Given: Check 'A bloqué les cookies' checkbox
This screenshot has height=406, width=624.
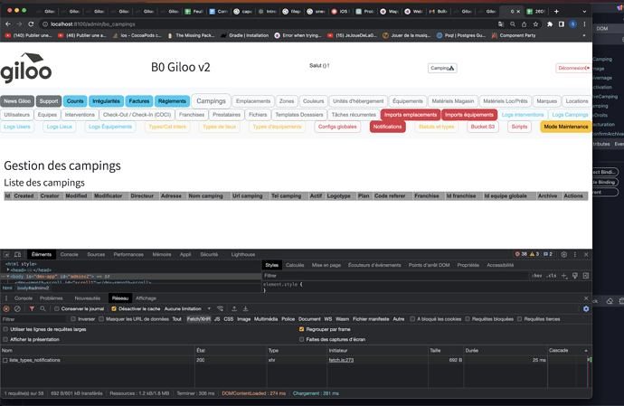Looking at the screenshot, I should coord(412,319).
